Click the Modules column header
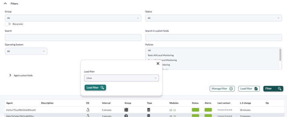The width and height of the screenshot is (287, 117). (x=174, y=103)
